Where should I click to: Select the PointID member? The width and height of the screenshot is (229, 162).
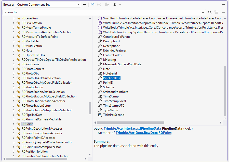108,83
